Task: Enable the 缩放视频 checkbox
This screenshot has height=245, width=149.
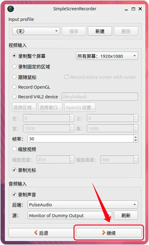Action: 14,149
